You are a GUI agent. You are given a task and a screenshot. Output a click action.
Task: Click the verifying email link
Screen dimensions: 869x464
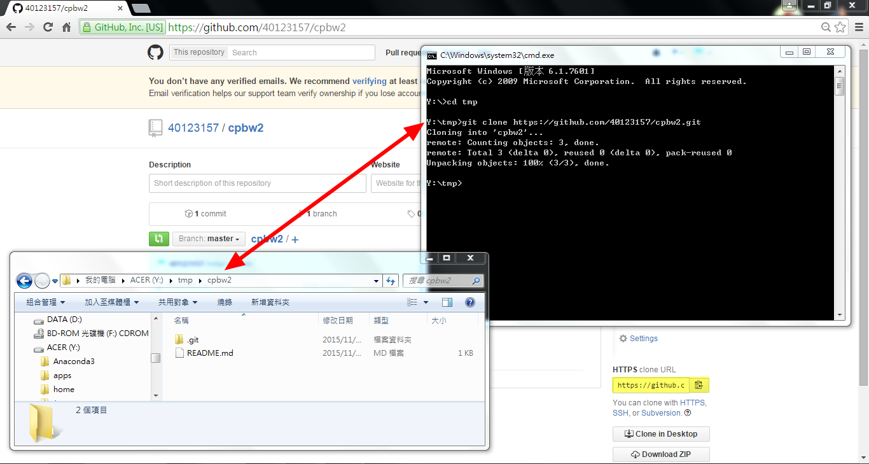click(x=370, y=81)
